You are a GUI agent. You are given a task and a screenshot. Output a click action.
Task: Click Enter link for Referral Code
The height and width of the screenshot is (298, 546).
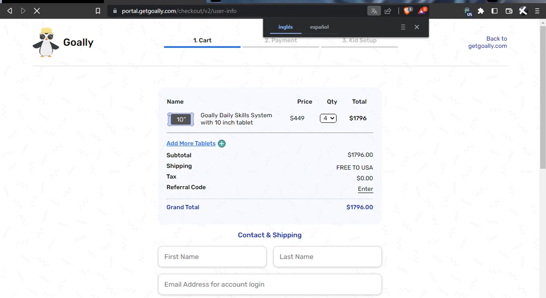tap(365, 189)
